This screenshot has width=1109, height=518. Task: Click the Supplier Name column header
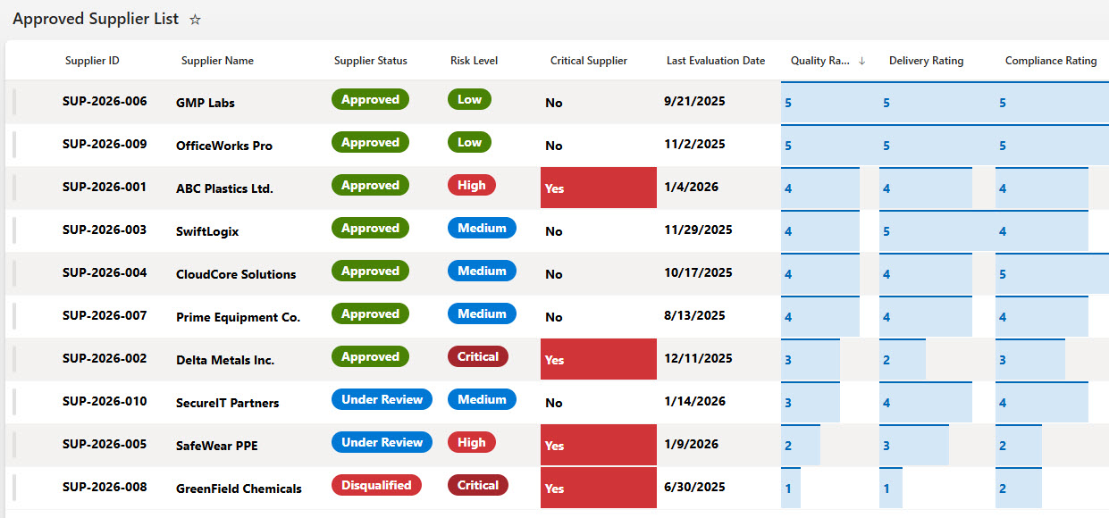217,61
